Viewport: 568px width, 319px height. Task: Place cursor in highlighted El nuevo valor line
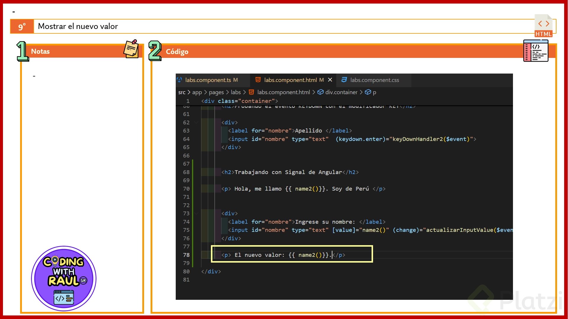pyautogui.click(x=281, y=255)
